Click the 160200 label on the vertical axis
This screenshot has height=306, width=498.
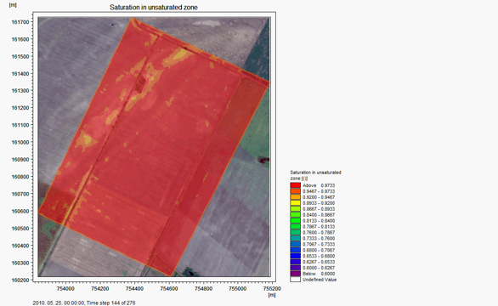coord(20,280)
